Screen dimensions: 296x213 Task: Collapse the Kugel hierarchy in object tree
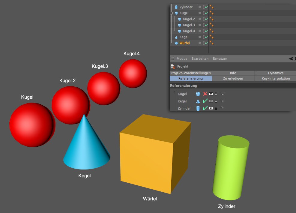coord(172,13)
